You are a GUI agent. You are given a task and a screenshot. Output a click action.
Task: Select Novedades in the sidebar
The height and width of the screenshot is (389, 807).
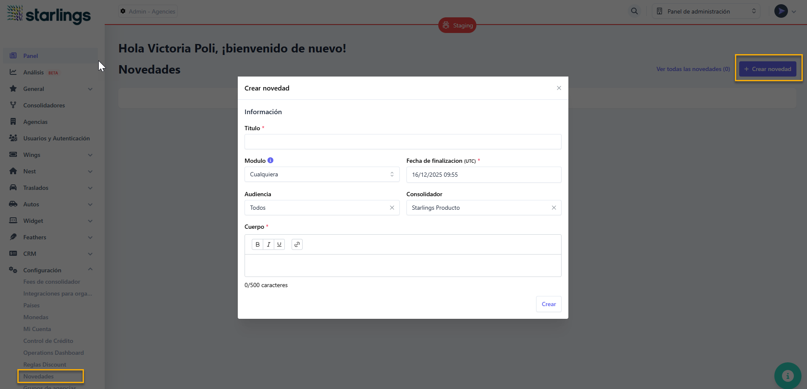pos(39,376)
